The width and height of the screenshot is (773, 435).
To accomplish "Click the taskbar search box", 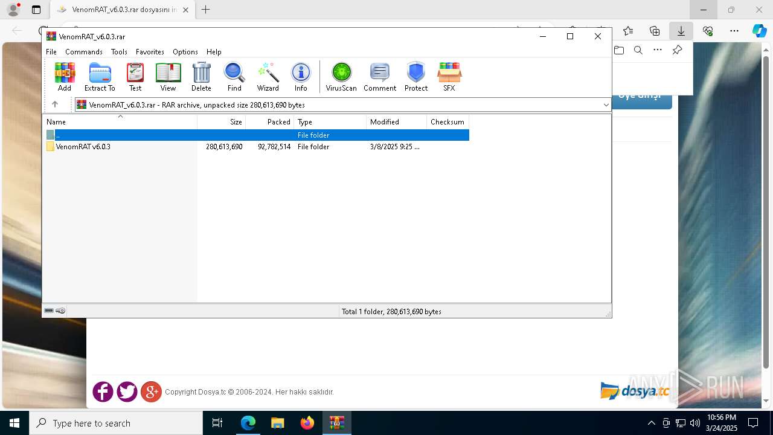I will point(116,423).
